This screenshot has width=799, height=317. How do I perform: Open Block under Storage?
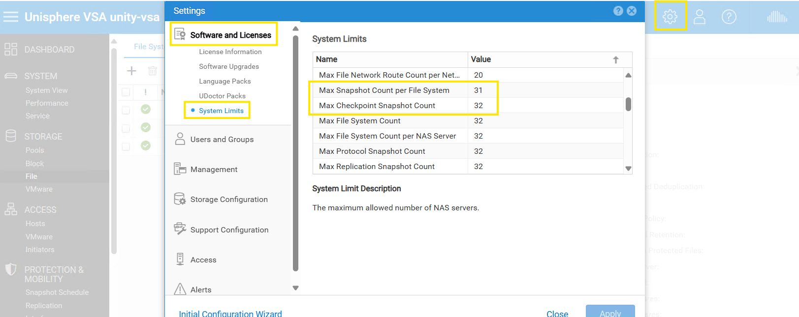click(x=34, y=164)
